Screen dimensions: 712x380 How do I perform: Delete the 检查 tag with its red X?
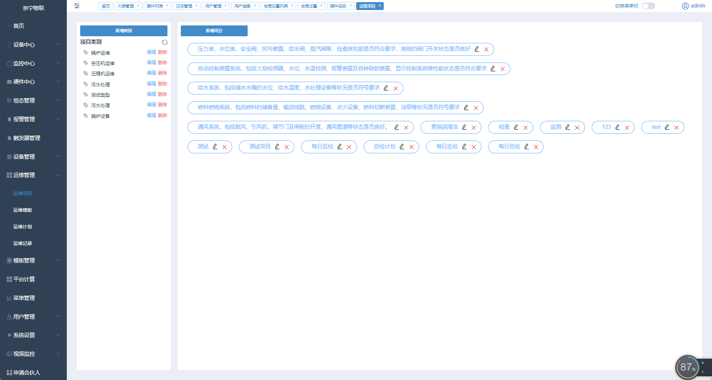[525, 127]
